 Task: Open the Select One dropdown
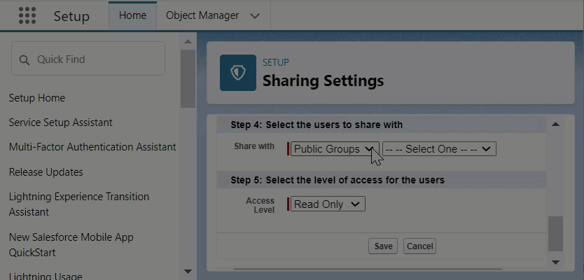[x=439, y=149]
